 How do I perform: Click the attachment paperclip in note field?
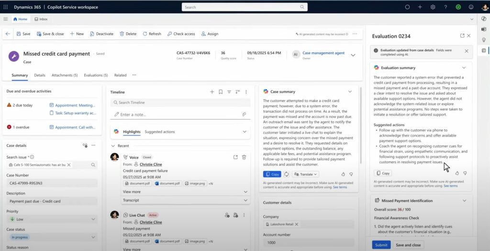[244, 114]
